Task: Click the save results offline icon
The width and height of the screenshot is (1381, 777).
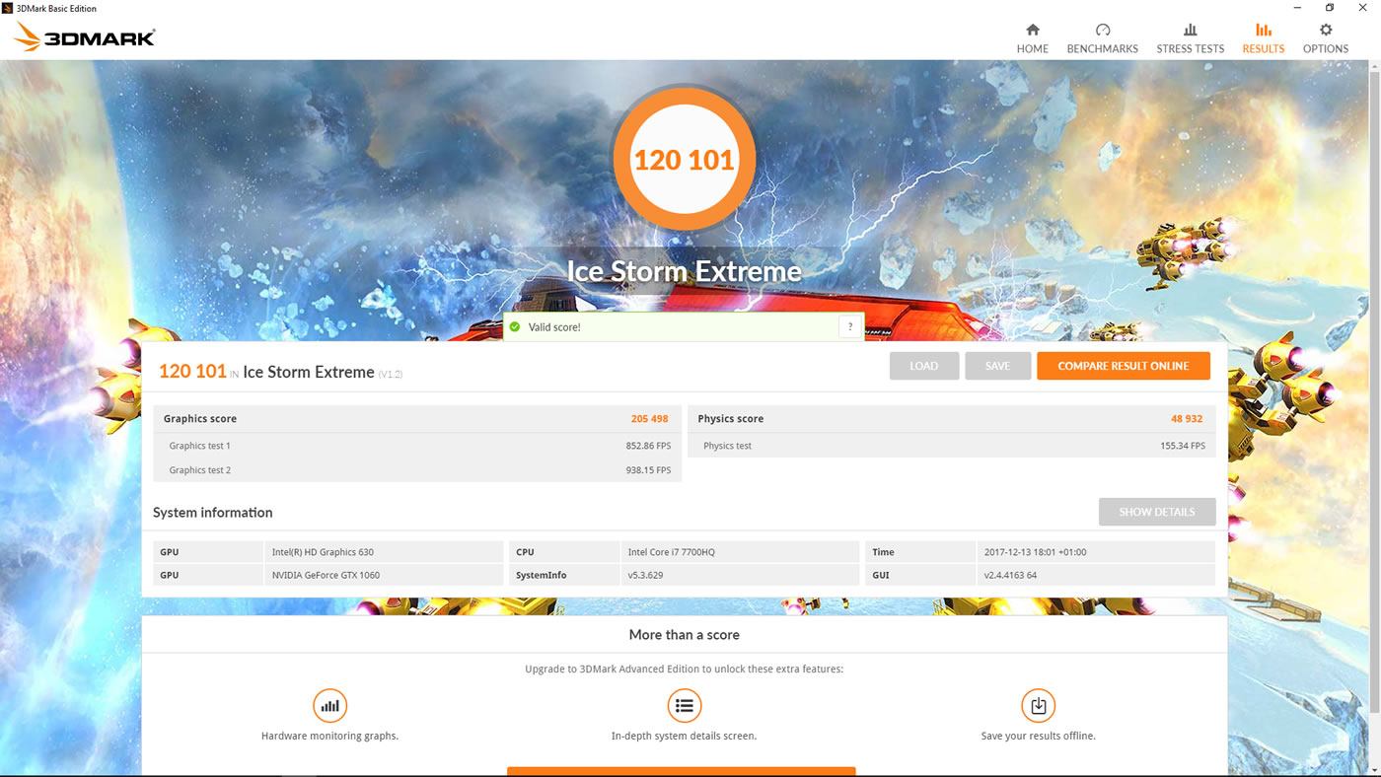Action: coord(1039,705)
